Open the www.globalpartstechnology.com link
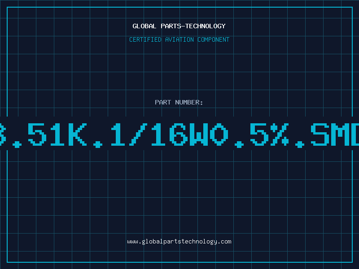Screen dimensions: 359x269 [x=179, y=242]
